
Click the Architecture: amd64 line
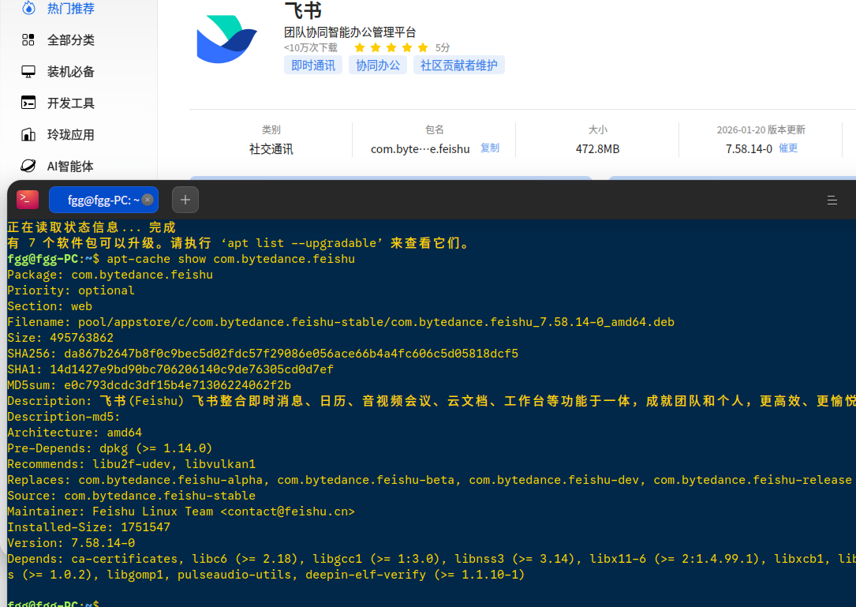tap(74, 433)
